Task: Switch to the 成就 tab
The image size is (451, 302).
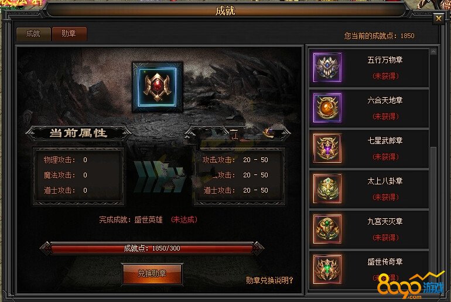Action: pos(33,34)
